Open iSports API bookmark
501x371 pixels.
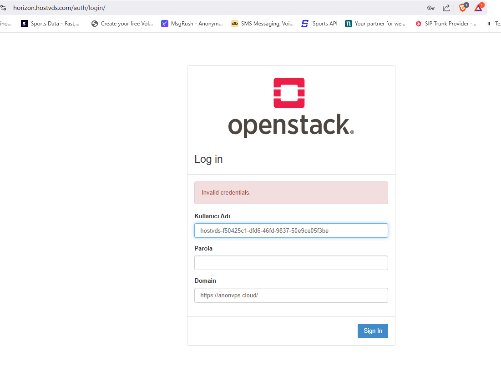click(319, 24)
